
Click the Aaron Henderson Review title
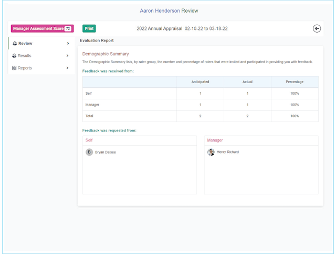169,11
